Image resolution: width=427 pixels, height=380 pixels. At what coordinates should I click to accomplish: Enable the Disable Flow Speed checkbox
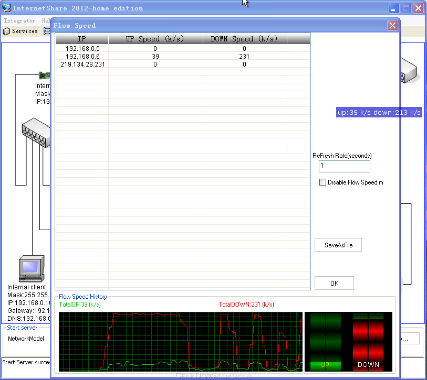point(322,182)
